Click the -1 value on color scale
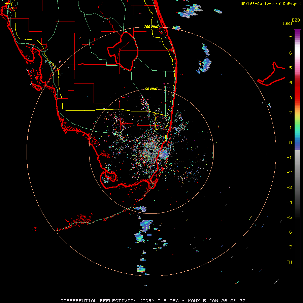This screenshot has height=303, width=303. 289,158
